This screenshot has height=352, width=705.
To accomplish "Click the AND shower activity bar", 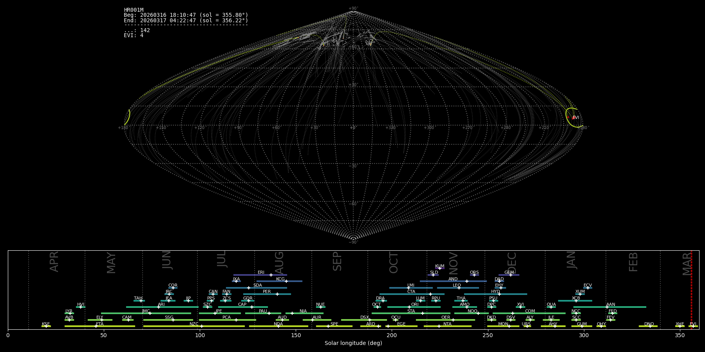I will point(453,281).
